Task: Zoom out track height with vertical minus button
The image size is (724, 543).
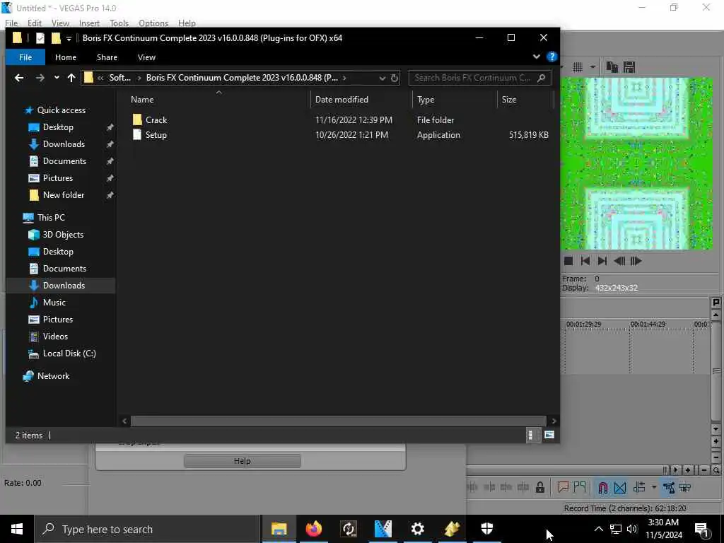Action: tap(716, 457)
